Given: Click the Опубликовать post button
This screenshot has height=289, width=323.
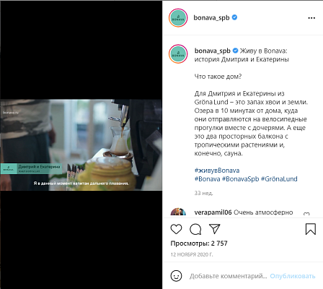Looking at the screenshot, I should point(293,276).
